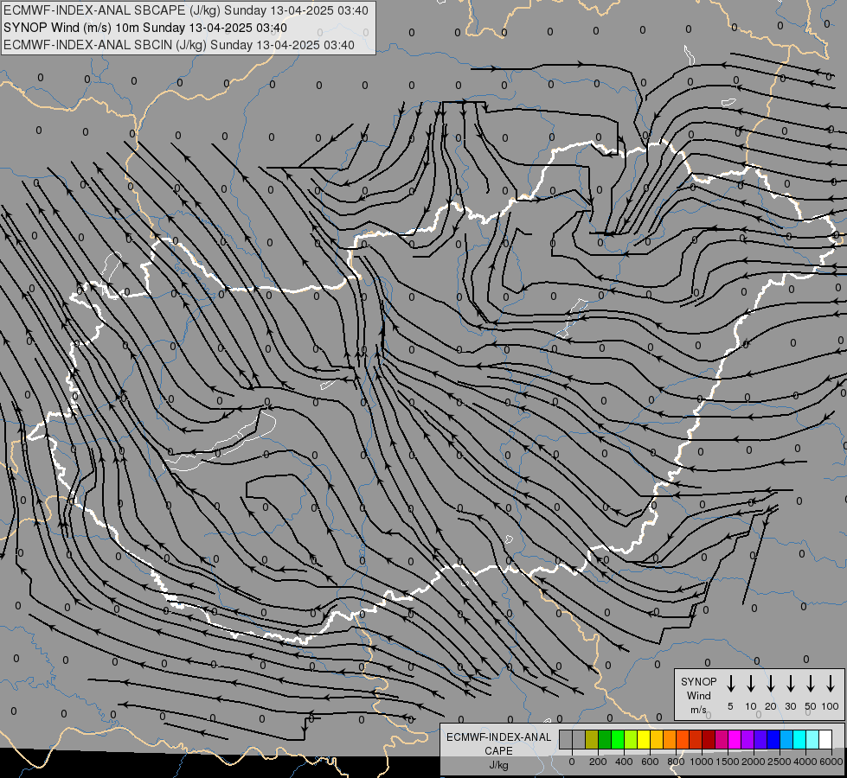Click the 4000 tick on CAPE scale
The height and width of the screenshot is (778, 847).
click(x=805, y=762)
